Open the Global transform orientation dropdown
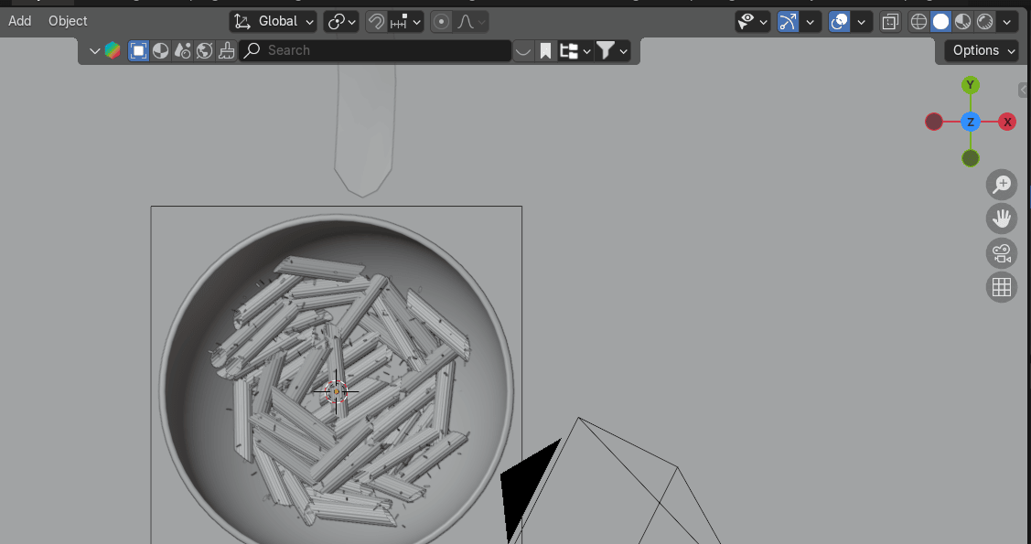The height and width of the screenshot is (544, 1031). coord(274,21)
